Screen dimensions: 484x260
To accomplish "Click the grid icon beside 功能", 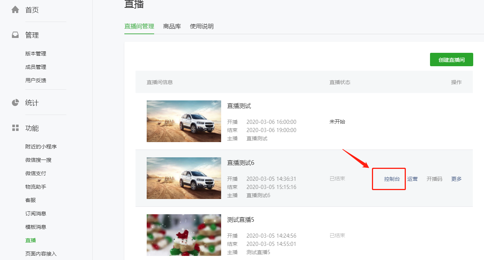I will pyautogui.click(x=15, y=128).
